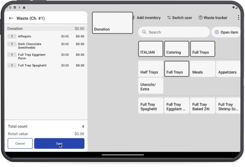Click quantity box for Full Tray Spaghetti row

tap(12, 66)
